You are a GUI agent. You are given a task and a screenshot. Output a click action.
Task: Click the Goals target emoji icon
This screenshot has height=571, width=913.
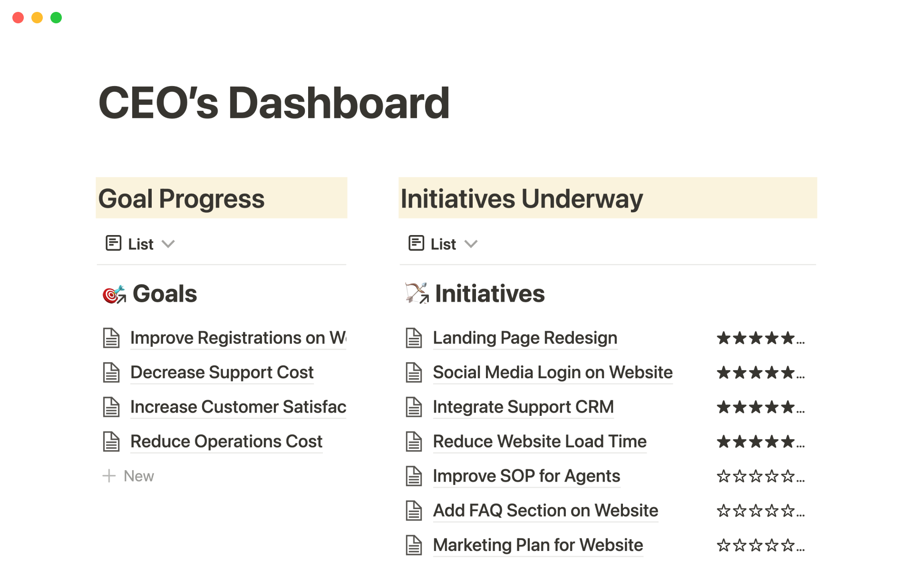(x=114, y=294)
